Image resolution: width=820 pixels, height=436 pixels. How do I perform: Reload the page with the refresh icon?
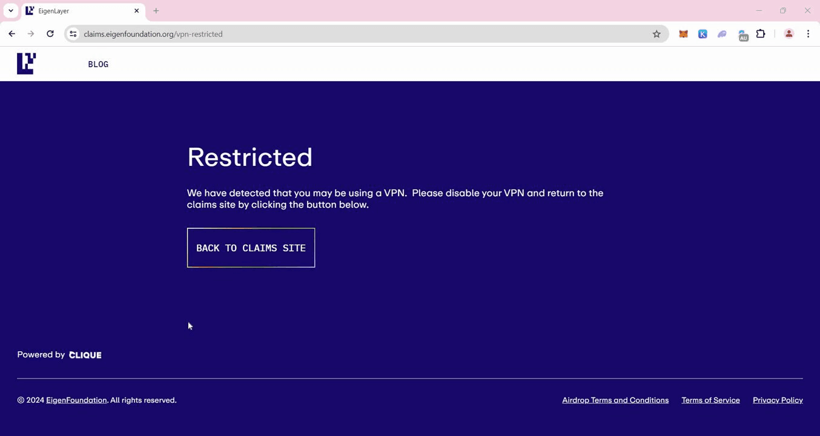50,34
